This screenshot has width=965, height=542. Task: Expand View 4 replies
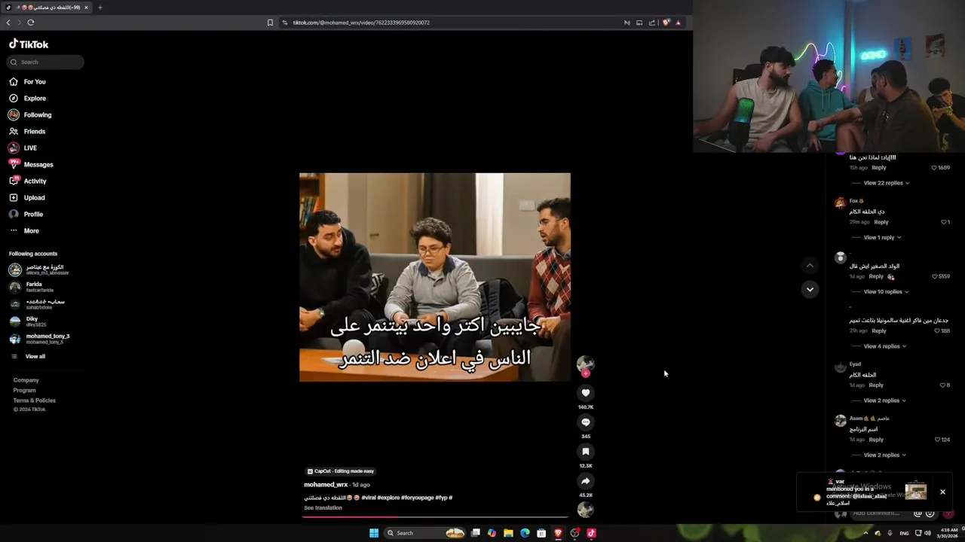[x=884, y=346]
